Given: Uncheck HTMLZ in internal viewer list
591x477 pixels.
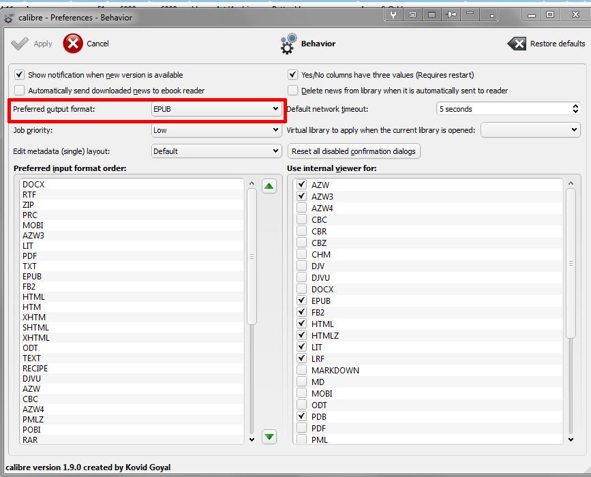Looking at the screenshot, I should [301, 335].
